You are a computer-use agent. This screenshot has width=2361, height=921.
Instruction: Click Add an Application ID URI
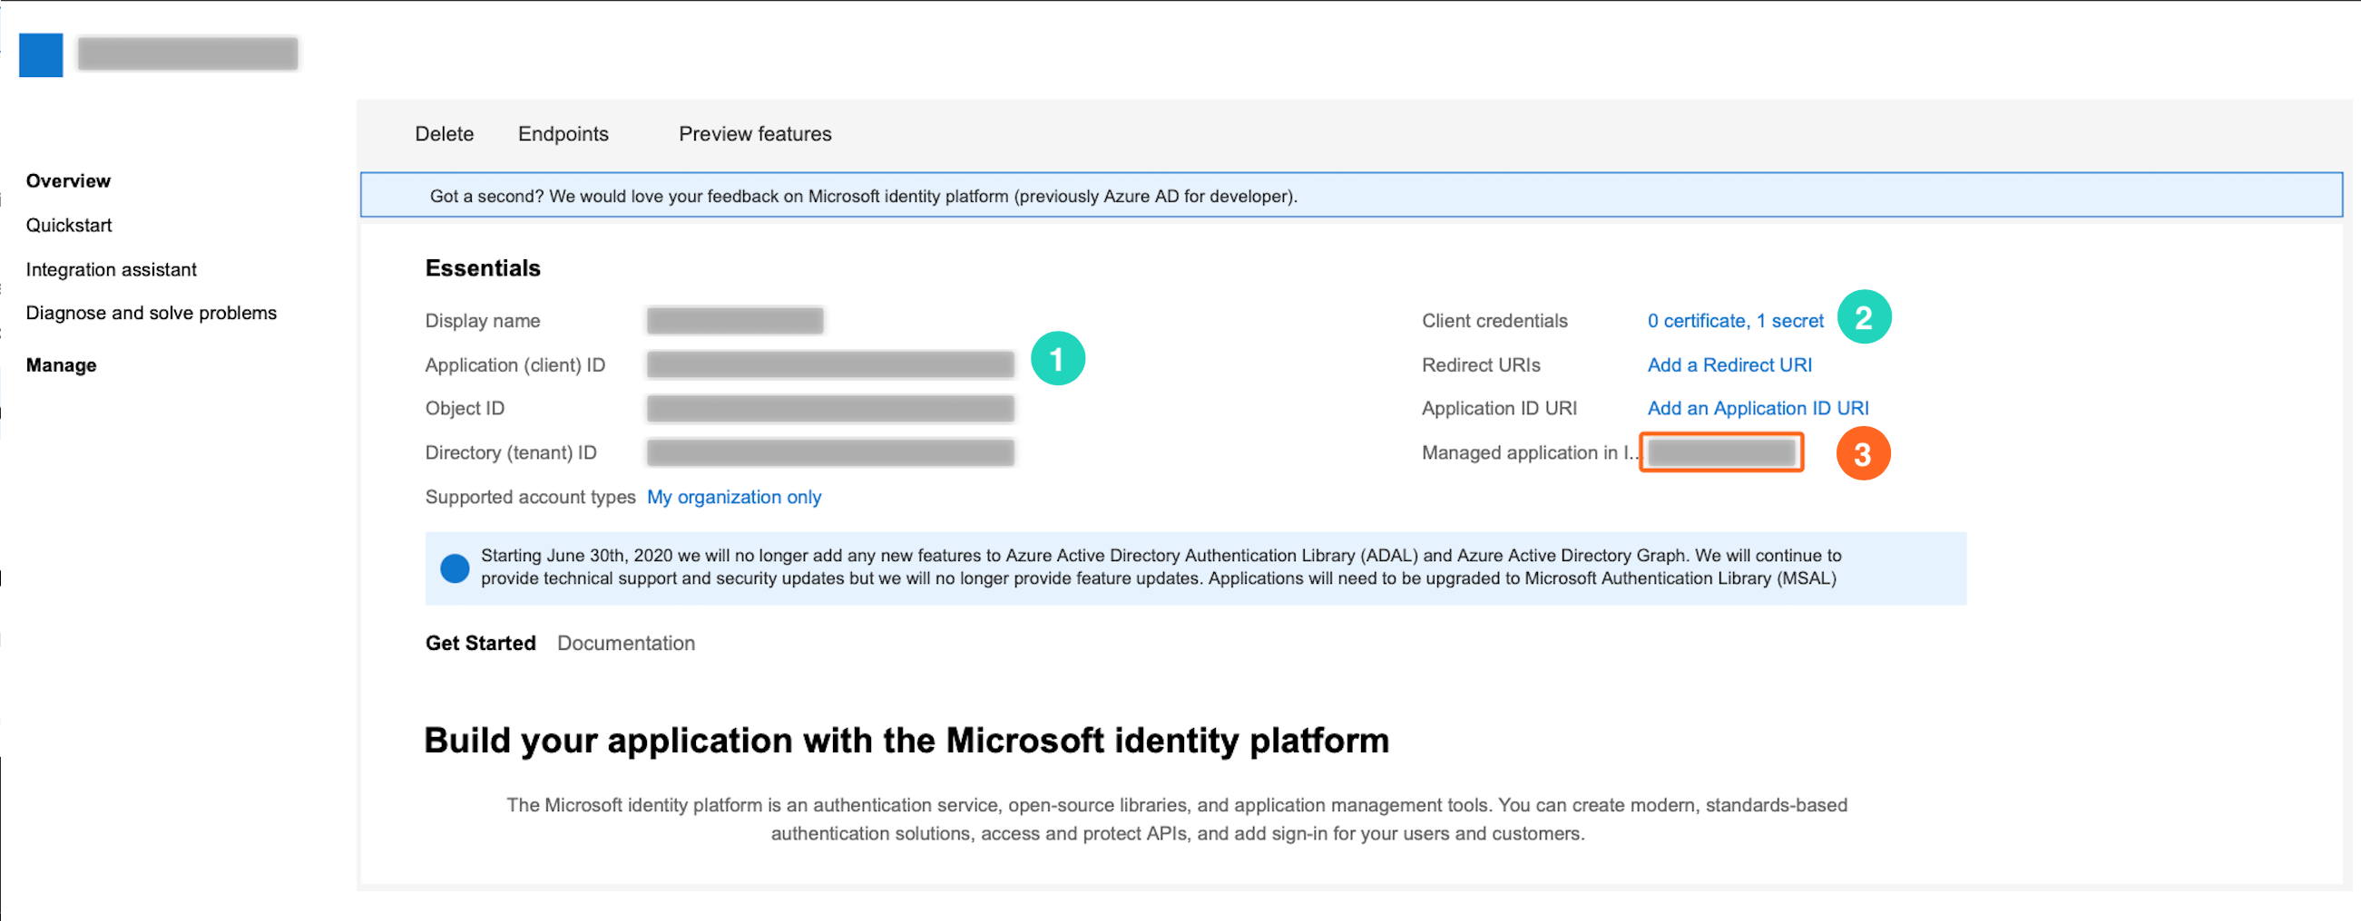point(1757,408)
